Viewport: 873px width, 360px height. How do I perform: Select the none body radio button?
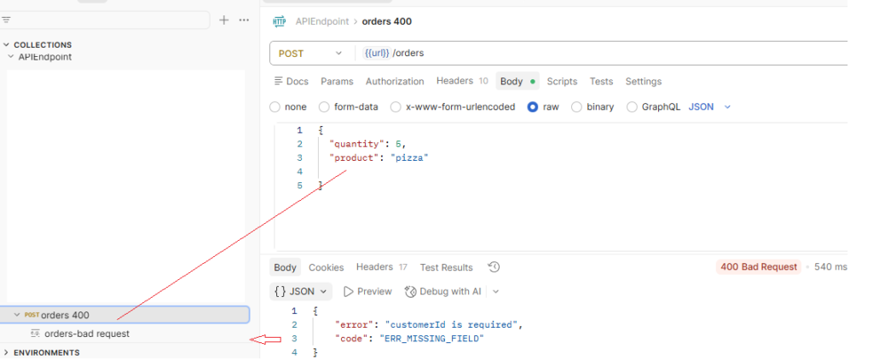(x=275, y=106)
